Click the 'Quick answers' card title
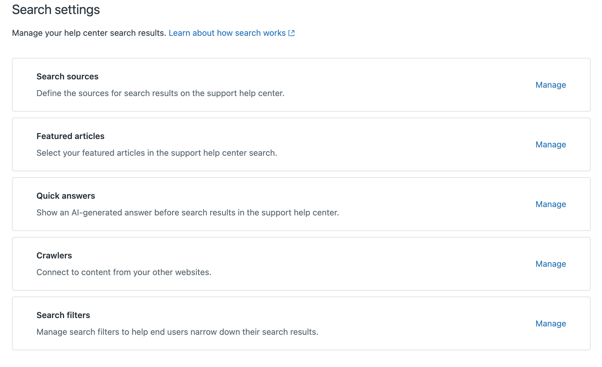Viewport: 602px width, 367px height. point(66,196)
